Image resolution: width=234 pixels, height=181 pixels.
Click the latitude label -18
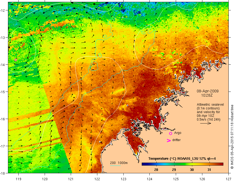(3, 173)
